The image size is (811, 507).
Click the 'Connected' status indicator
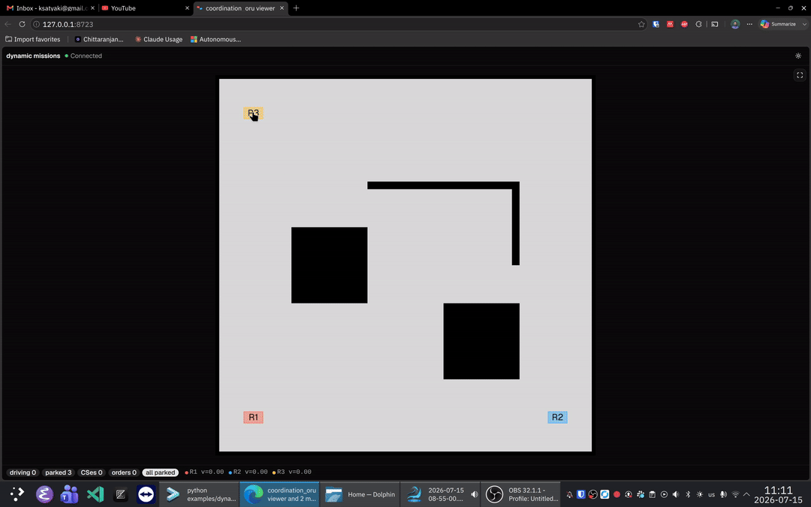click(x=83, y=56)
